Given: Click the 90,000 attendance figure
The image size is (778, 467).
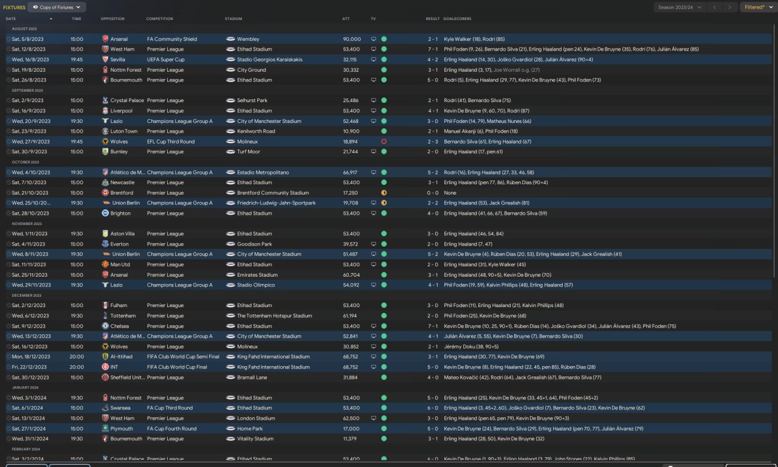Looking at the screenshot, I should (351, 39).
